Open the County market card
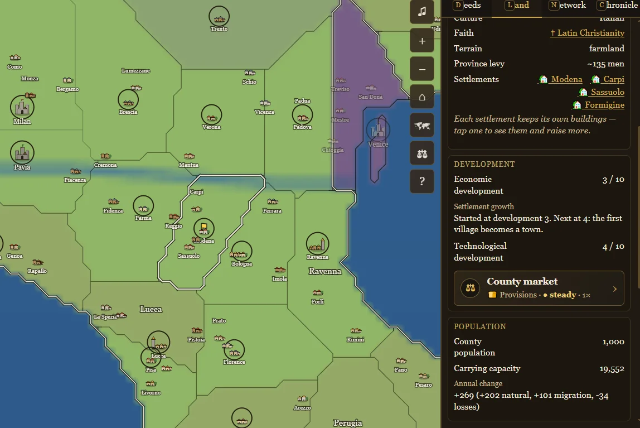640x428 pixels. pyautogui.click(x=539, y=288)
